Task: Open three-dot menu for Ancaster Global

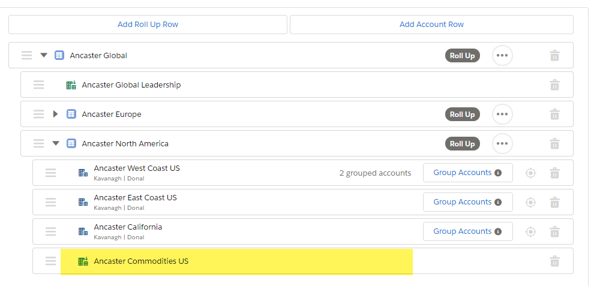Action: point(502,56)
